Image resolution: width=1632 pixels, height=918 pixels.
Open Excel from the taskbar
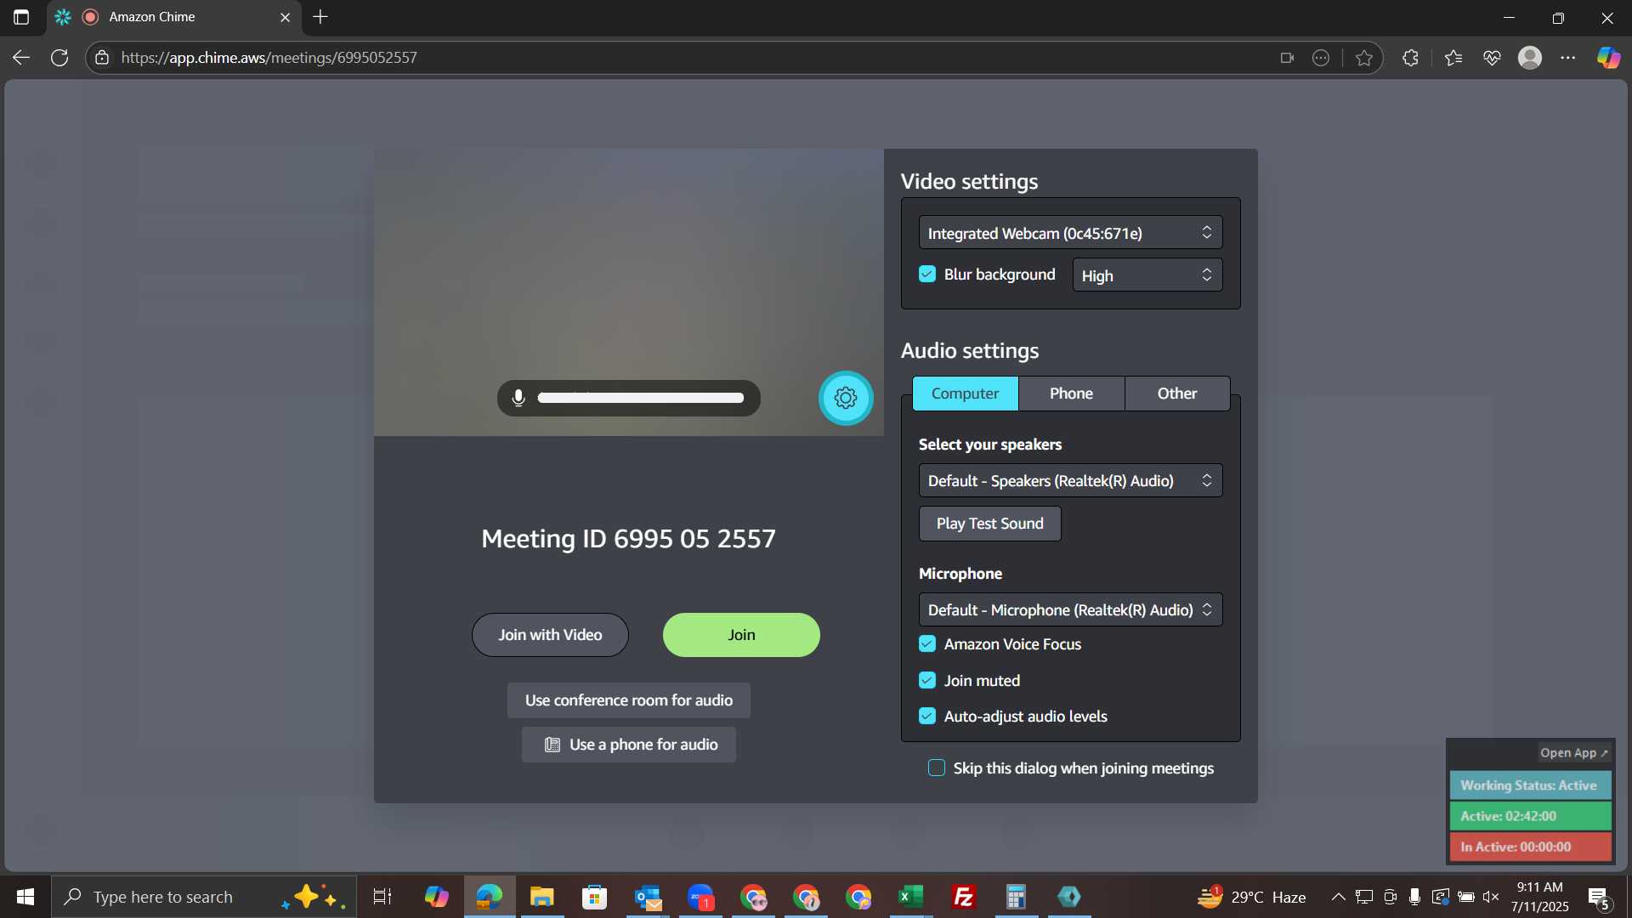point(911,897)
